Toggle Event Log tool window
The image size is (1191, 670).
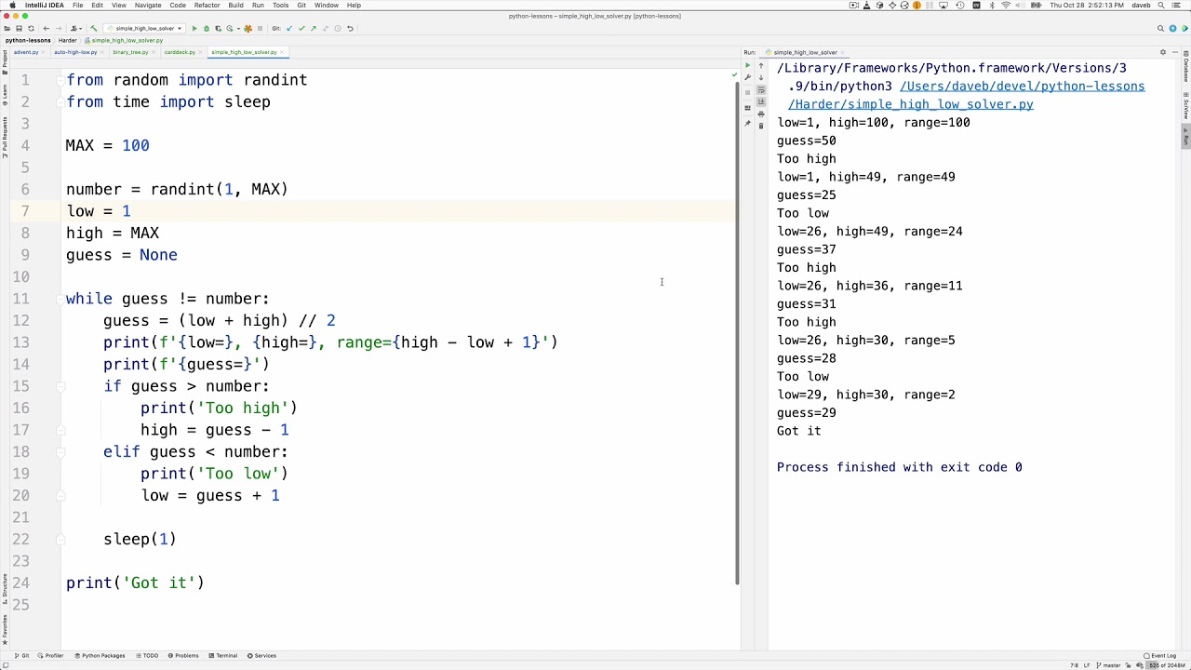(1159, 656)
